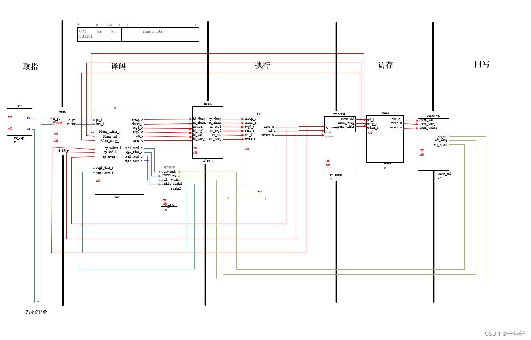This screenshot has height=340, width=531.
Task: Click the raddr1 port of register file
Action: pyautogui.click(x=167, y=175)
